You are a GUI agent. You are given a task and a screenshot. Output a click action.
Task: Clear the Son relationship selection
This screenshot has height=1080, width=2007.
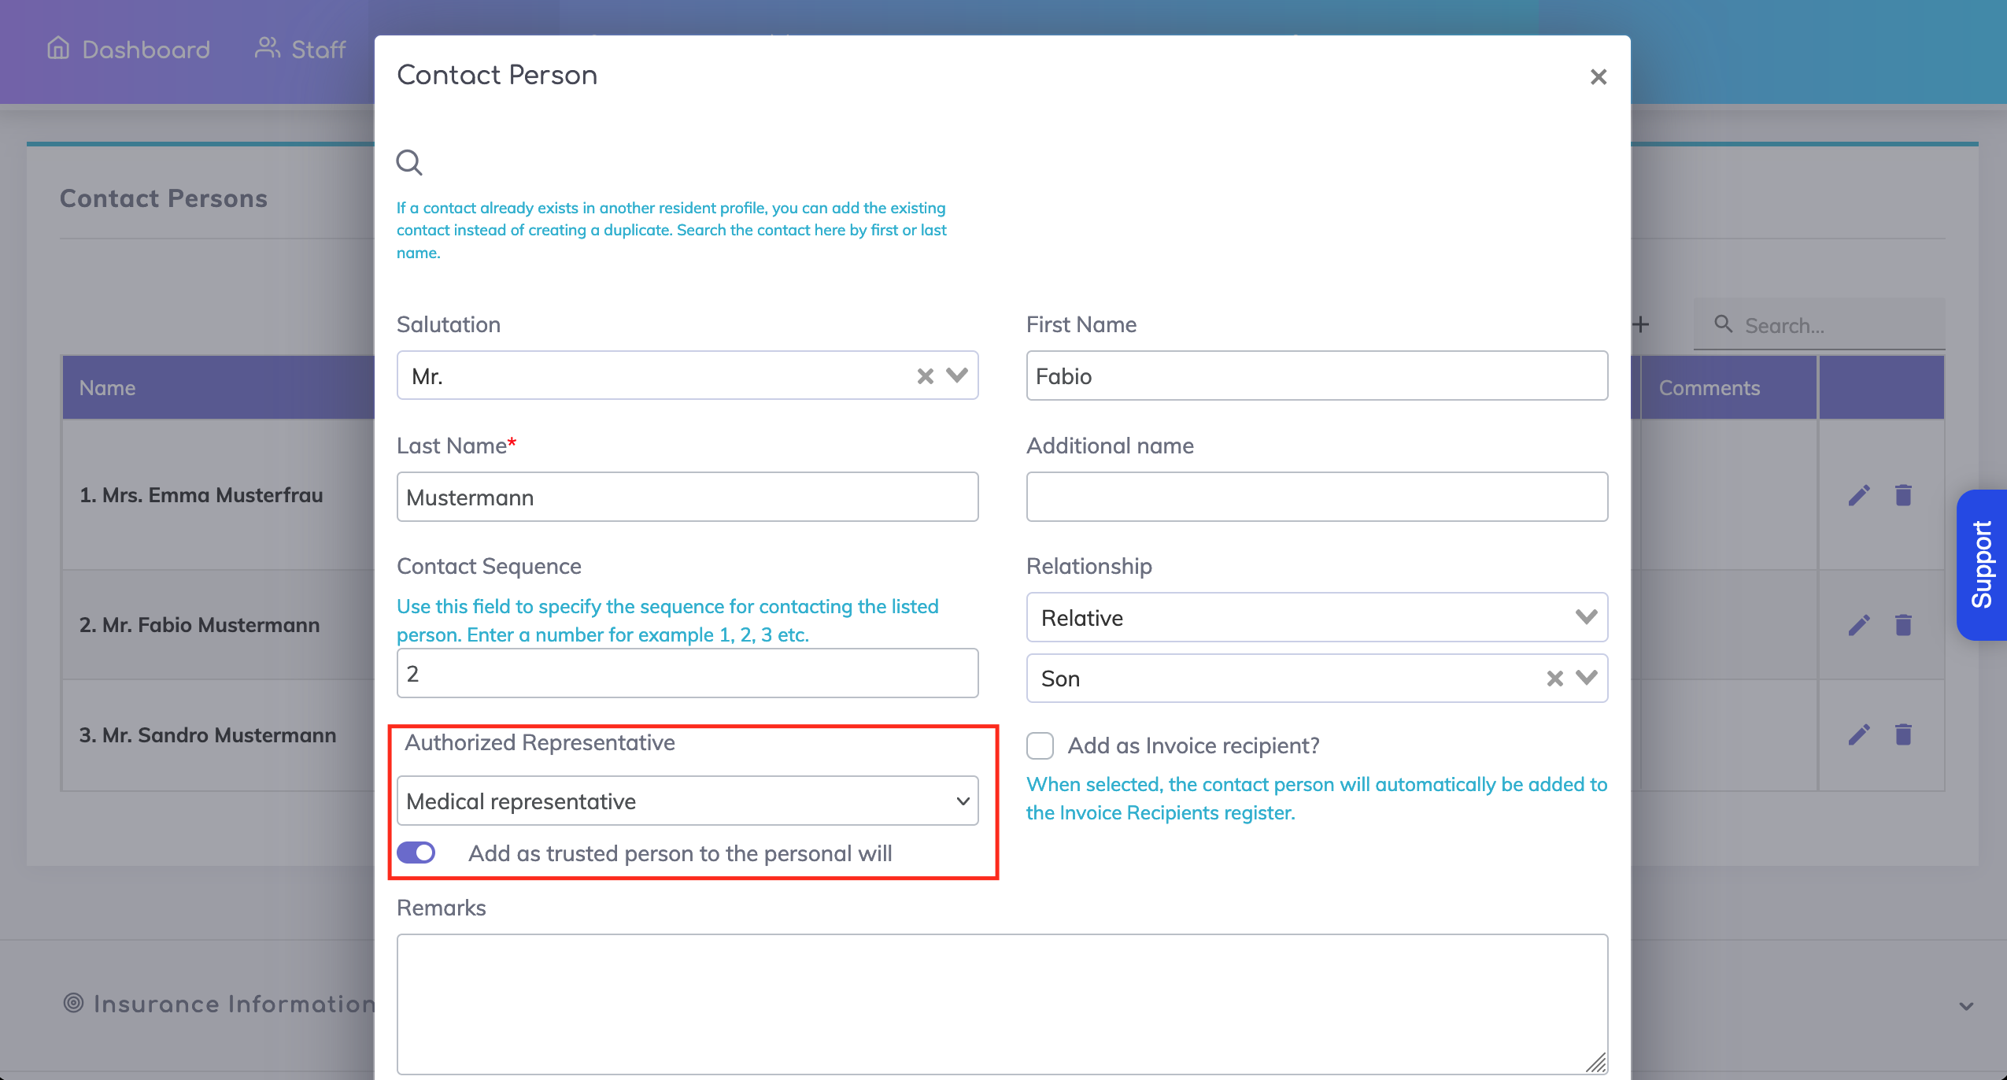click(x=1554, y=679)
